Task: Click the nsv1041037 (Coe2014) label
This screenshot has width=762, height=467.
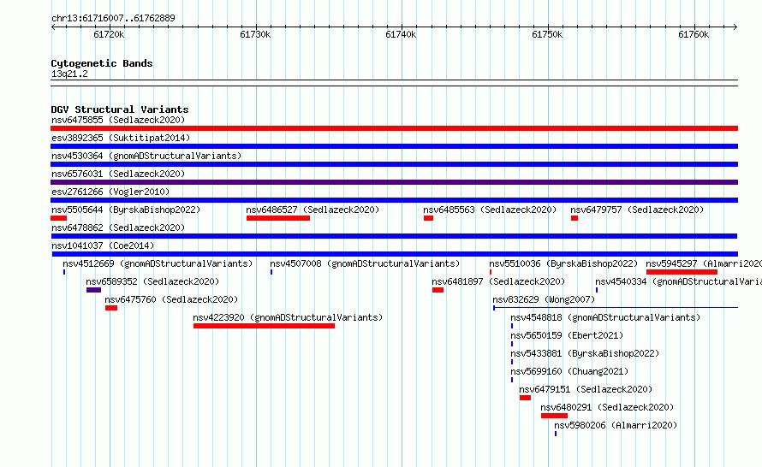Action: (x=103, y=245)
